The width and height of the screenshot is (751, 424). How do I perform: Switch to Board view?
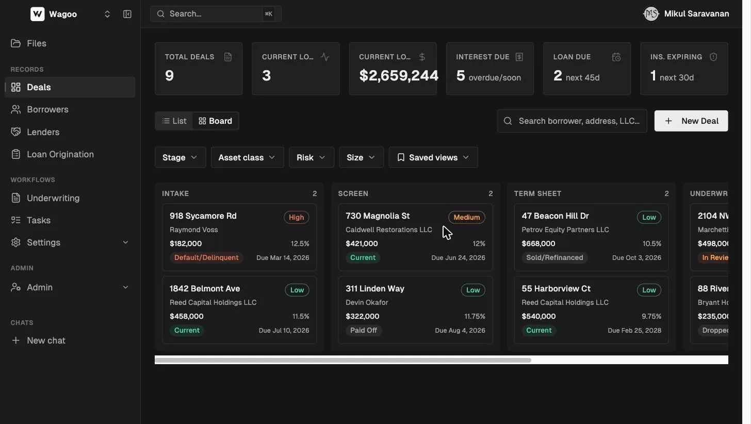click(216, 121)
